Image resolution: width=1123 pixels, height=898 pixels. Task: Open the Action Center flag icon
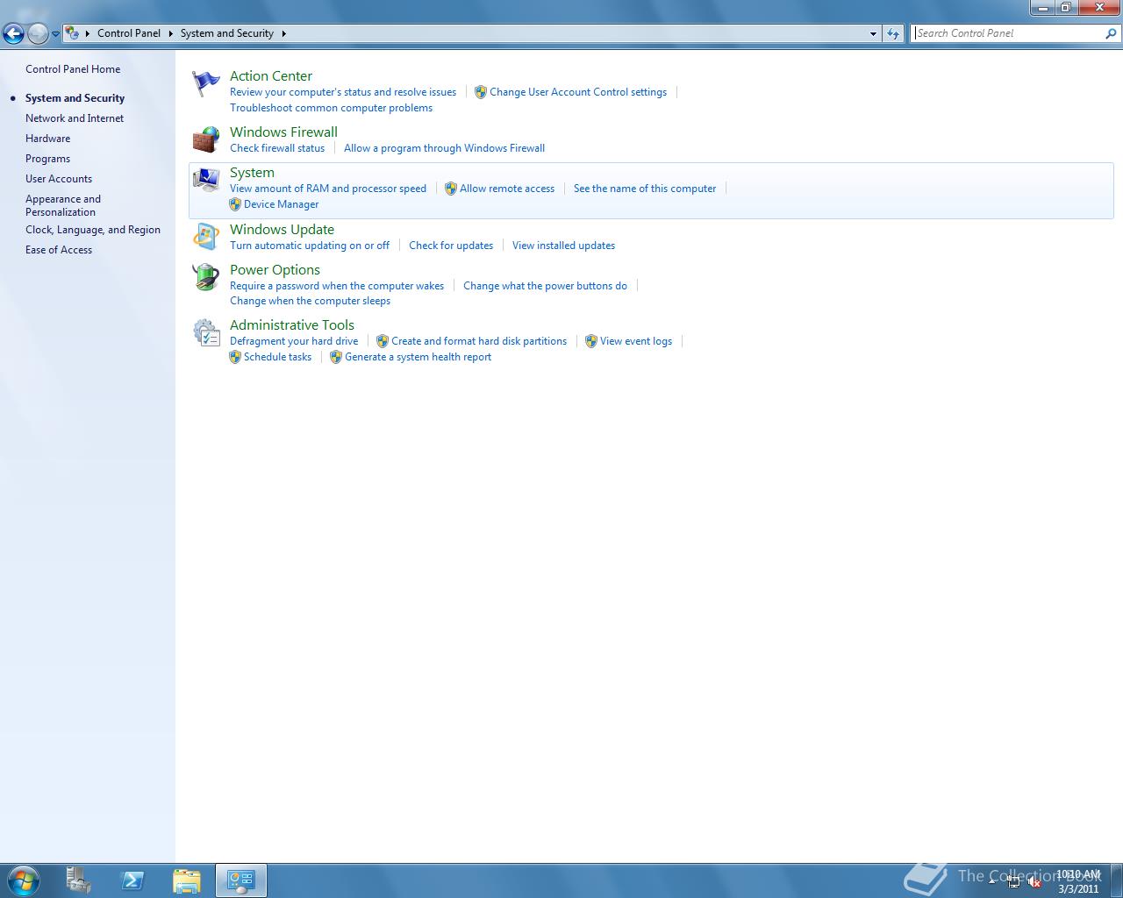point(206,84)
